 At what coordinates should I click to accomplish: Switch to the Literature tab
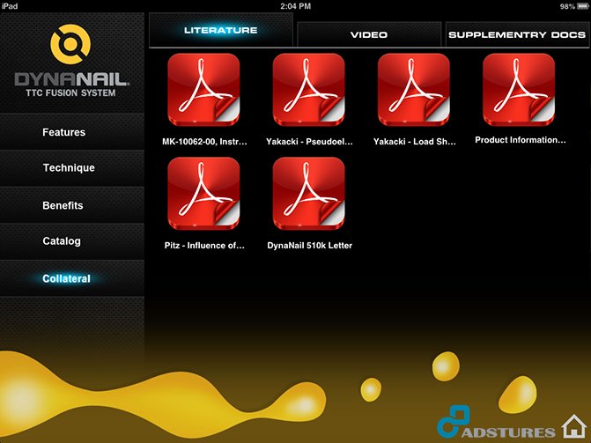[x=221, y=30]
